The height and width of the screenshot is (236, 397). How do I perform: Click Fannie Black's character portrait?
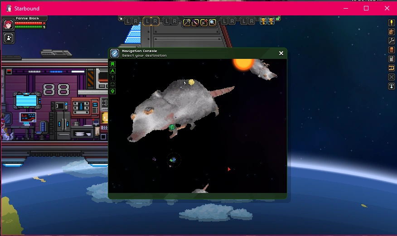8,25
